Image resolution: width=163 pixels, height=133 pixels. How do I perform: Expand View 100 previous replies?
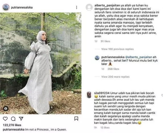click(x=118, y=49)
